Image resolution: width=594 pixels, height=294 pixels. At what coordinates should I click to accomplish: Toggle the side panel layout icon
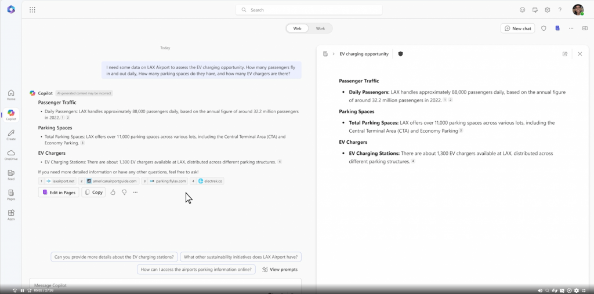click(585, 28)
